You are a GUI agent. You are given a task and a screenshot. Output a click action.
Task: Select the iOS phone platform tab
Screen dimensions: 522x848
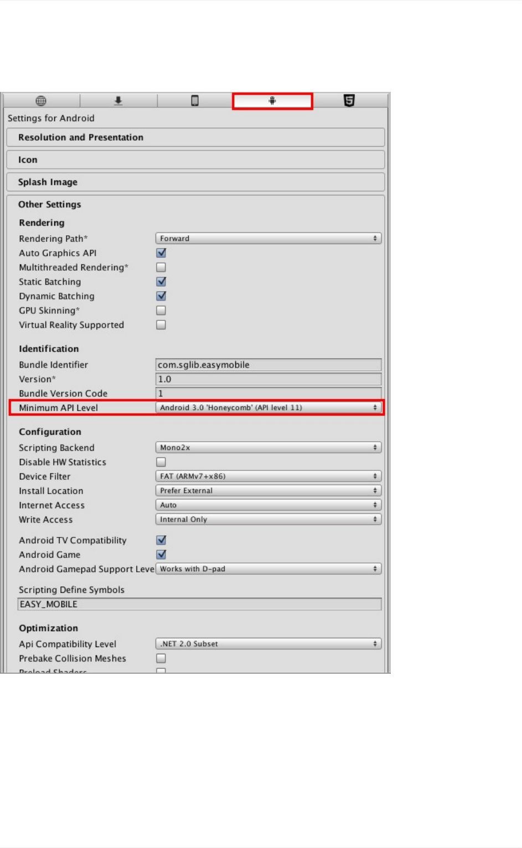[195, 101]
